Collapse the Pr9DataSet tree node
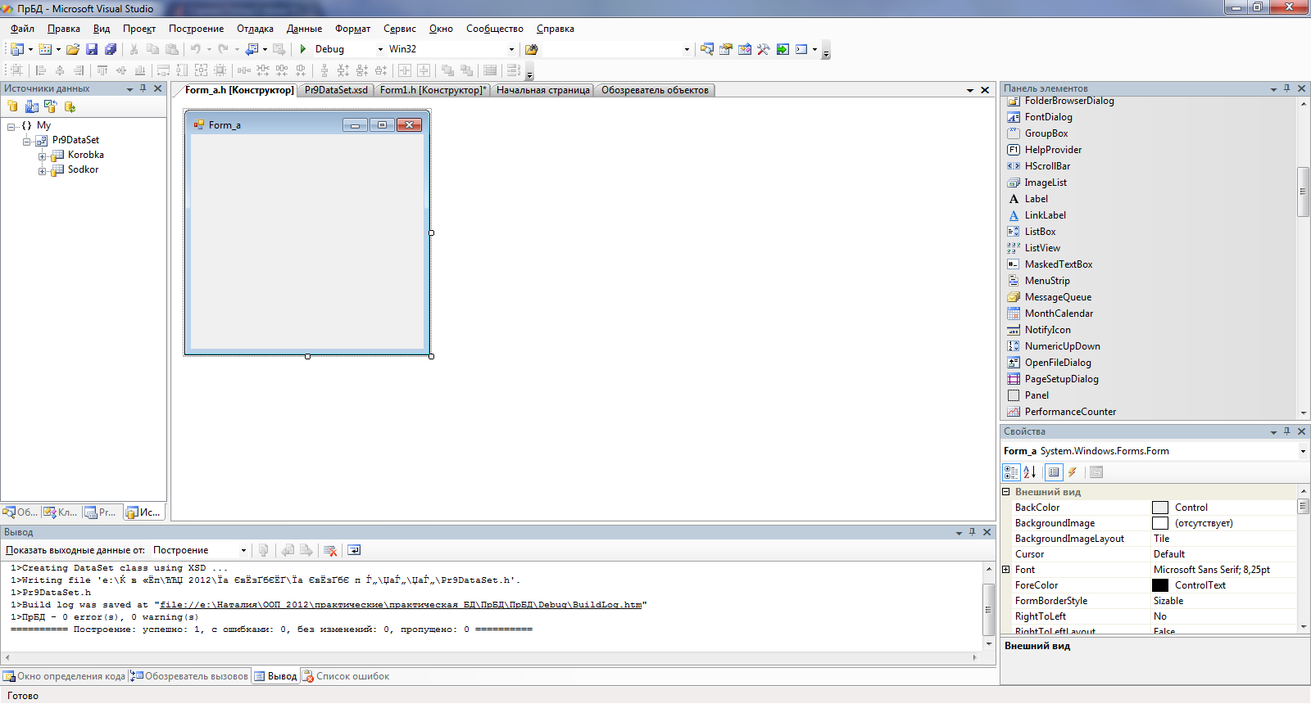Screen dimensions: 1311x704 [x=27, y=141]
